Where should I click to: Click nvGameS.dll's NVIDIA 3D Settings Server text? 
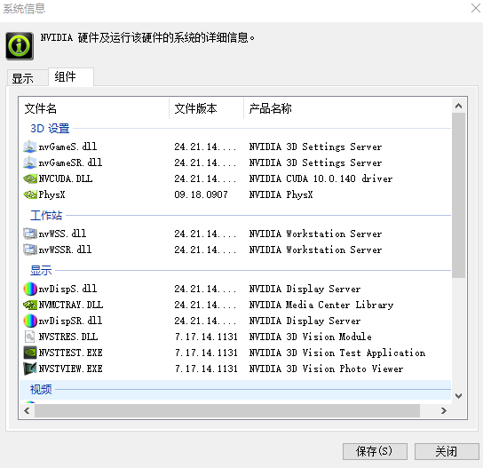point(315,147)
